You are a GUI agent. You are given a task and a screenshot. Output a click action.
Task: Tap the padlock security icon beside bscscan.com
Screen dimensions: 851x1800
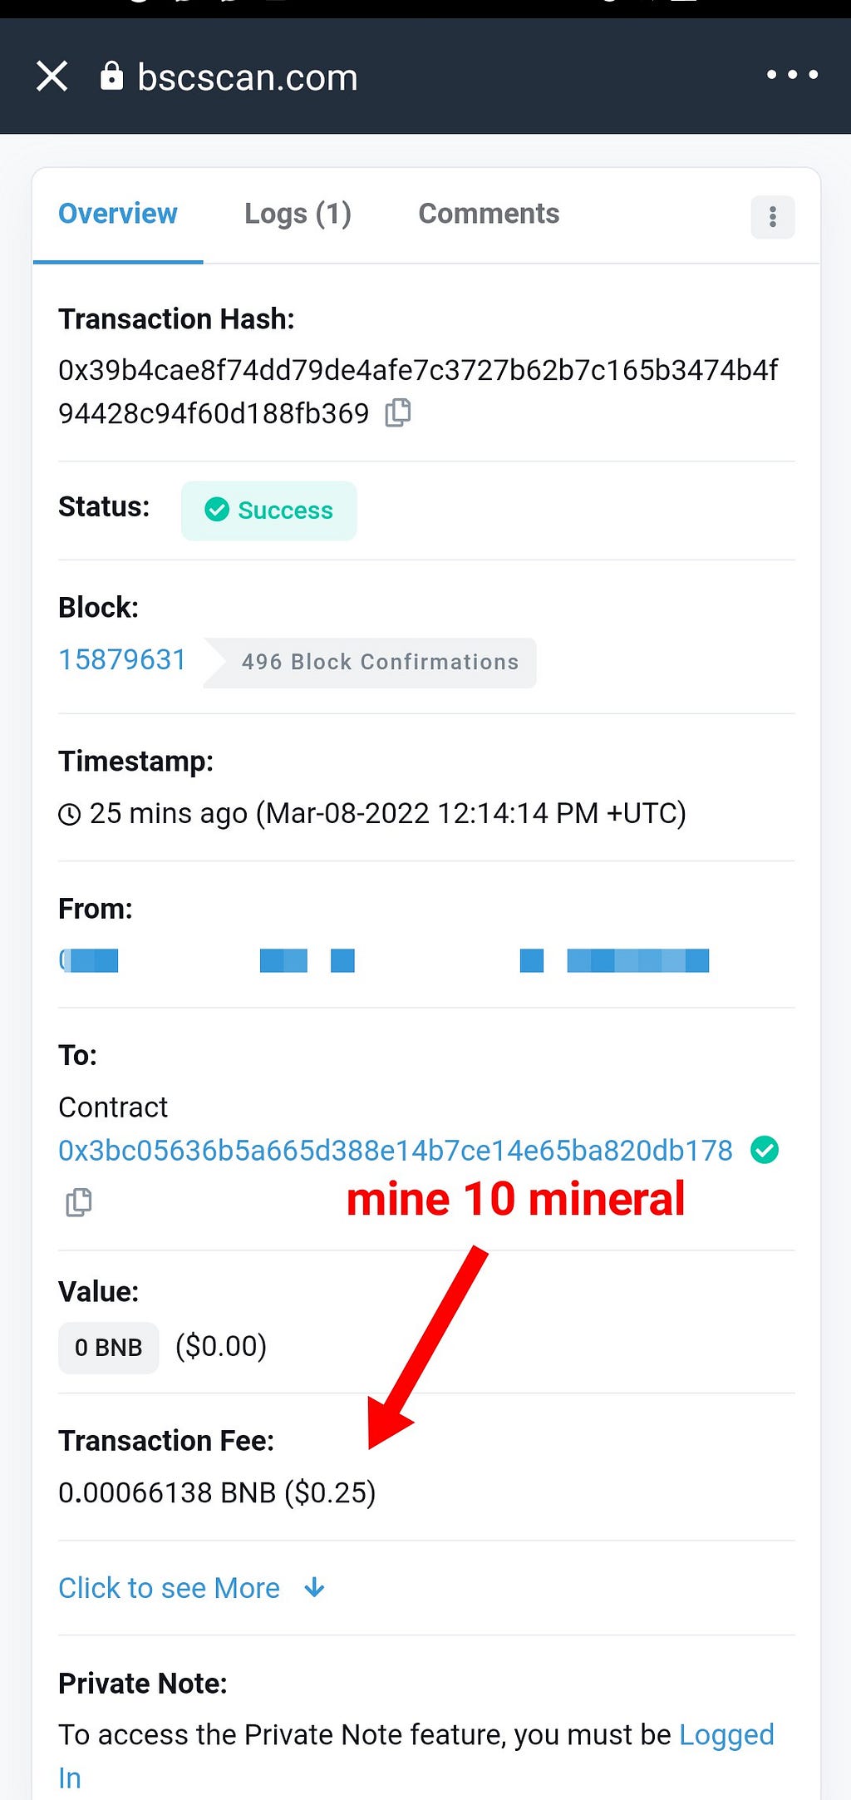coord(111,76)
